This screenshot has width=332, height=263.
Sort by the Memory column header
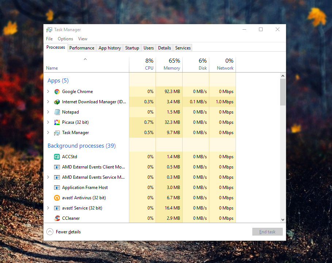click(169, 65)
